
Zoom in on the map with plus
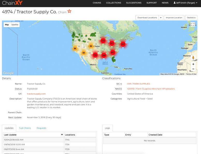coord(193,64)
